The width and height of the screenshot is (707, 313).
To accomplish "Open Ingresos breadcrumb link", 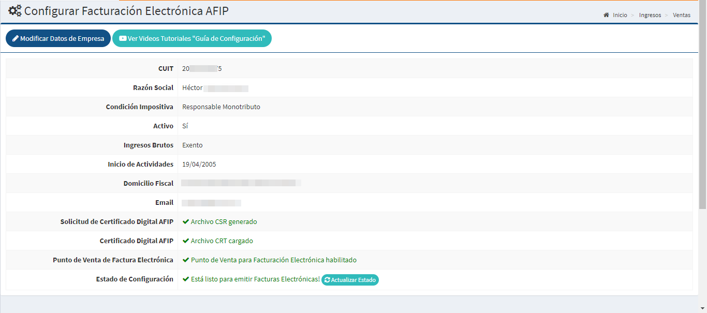I will (650, 15).
